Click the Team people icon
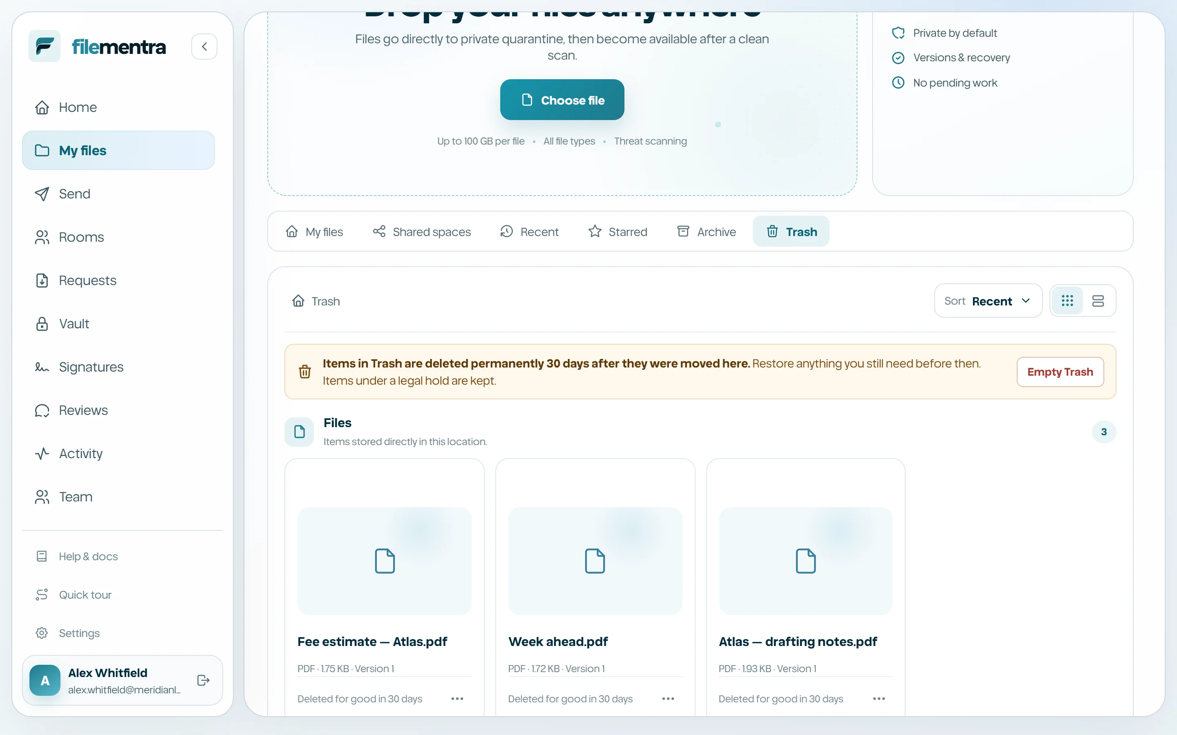This screenshot has width=1177, height=735. tap(43, 497)
